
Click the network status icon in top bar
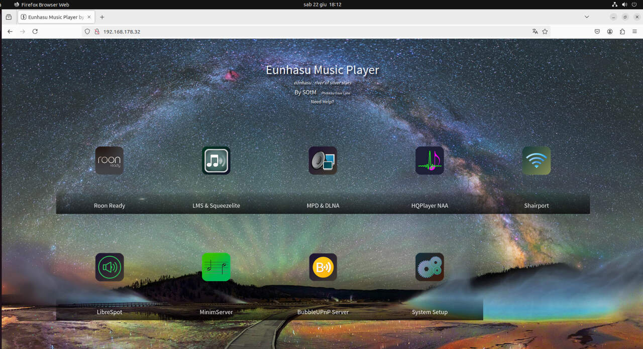pos(615,5)
